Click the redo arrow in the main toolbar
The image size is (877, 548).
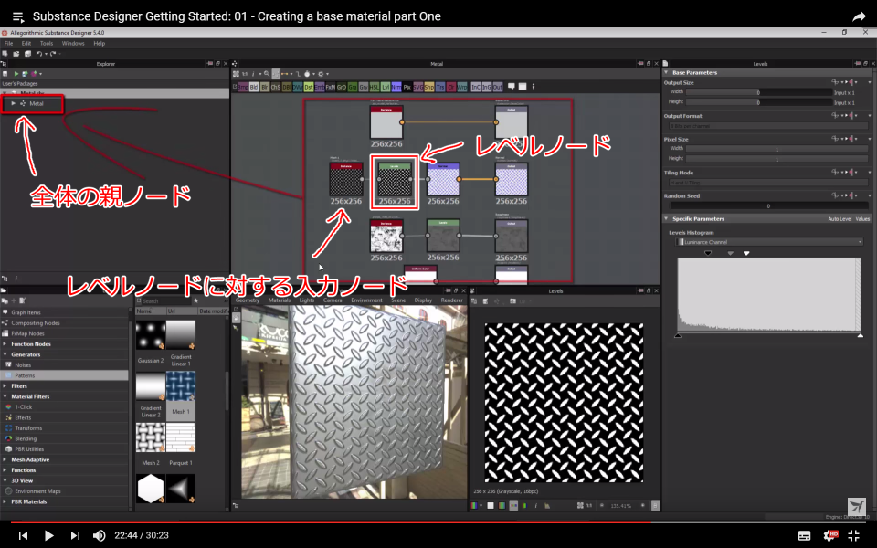(x=53, y=54)
